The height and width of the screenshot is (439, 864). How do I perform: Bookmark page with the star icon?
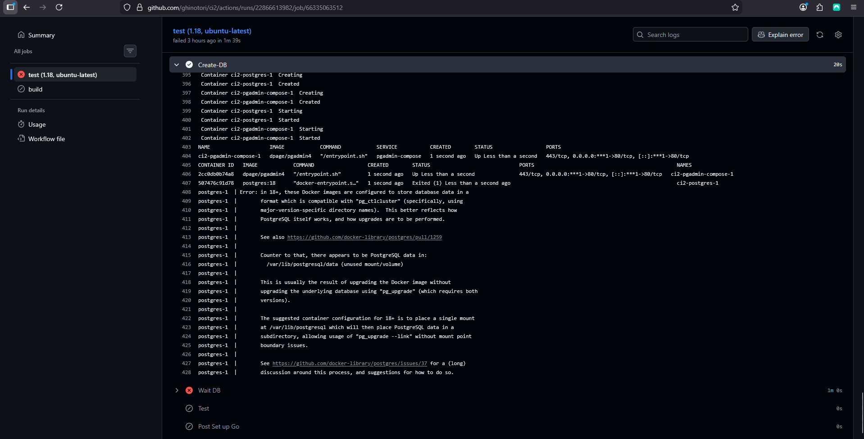735,7
